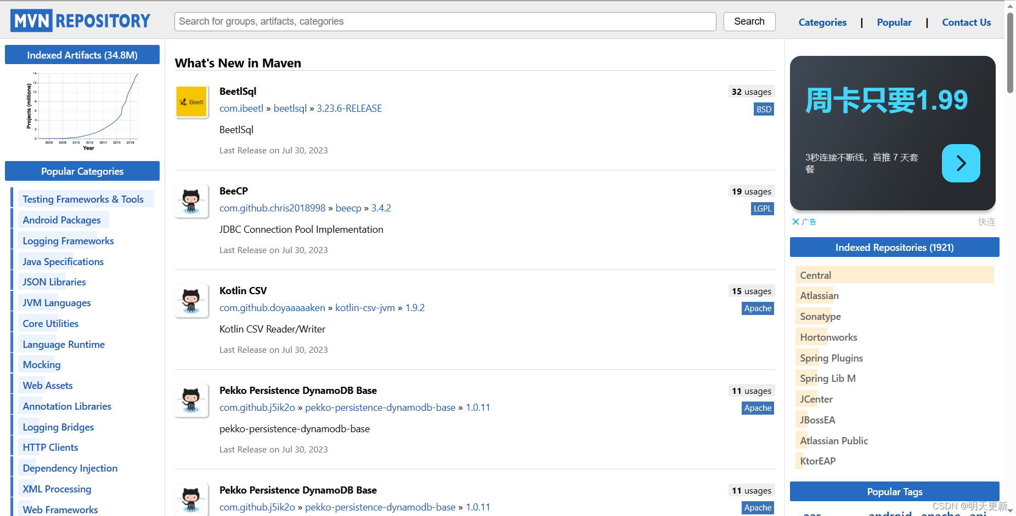Screen dimensions: 1016x516
Task: Click the BeeCP GitHub octocat icon
Action: pyautogui.click(x=191, y=202)
